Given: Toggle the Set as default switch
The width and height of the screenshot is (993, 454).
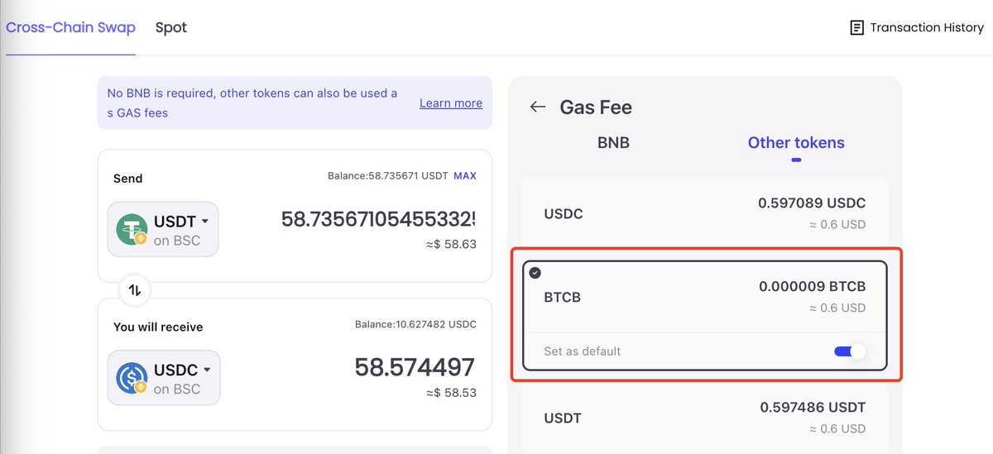Looking at the screenshot, I should click(850, 351).
